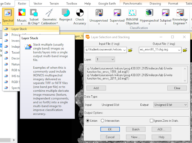The height and width of the screenshot is (143, 192).
Task: Expand the Mosaic dropdown arrow
Action: tap(22, 24)
